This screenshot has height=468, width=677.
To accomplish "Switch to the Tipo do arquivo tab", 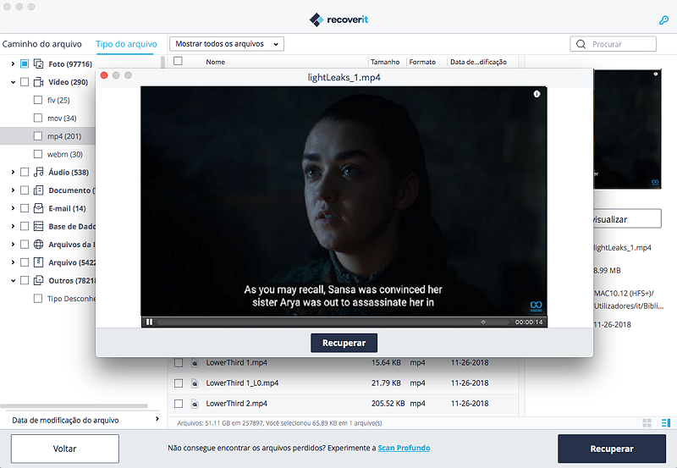I will point(126,44).
